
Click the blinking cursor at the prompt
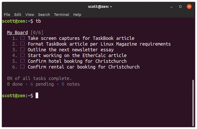pos(37,95)
